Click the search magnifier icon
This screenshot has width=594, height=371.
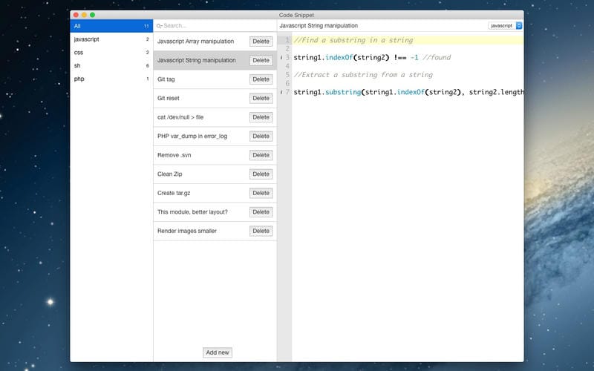point(159,26)
